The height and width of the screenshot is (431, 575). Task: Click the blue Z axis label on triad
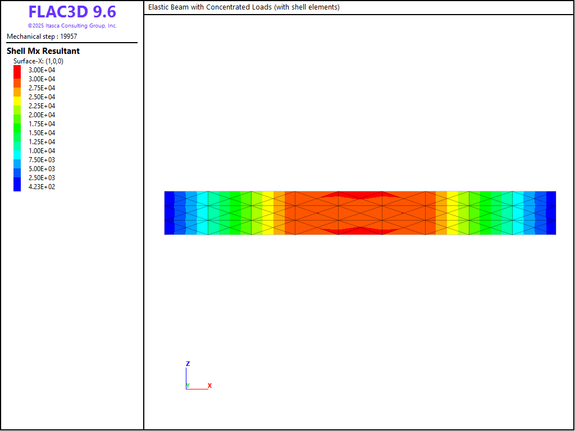(188, 364)
